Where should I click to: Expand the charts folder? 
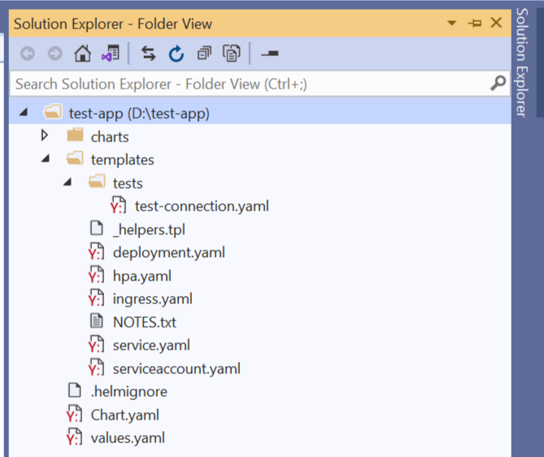point(45,135)
